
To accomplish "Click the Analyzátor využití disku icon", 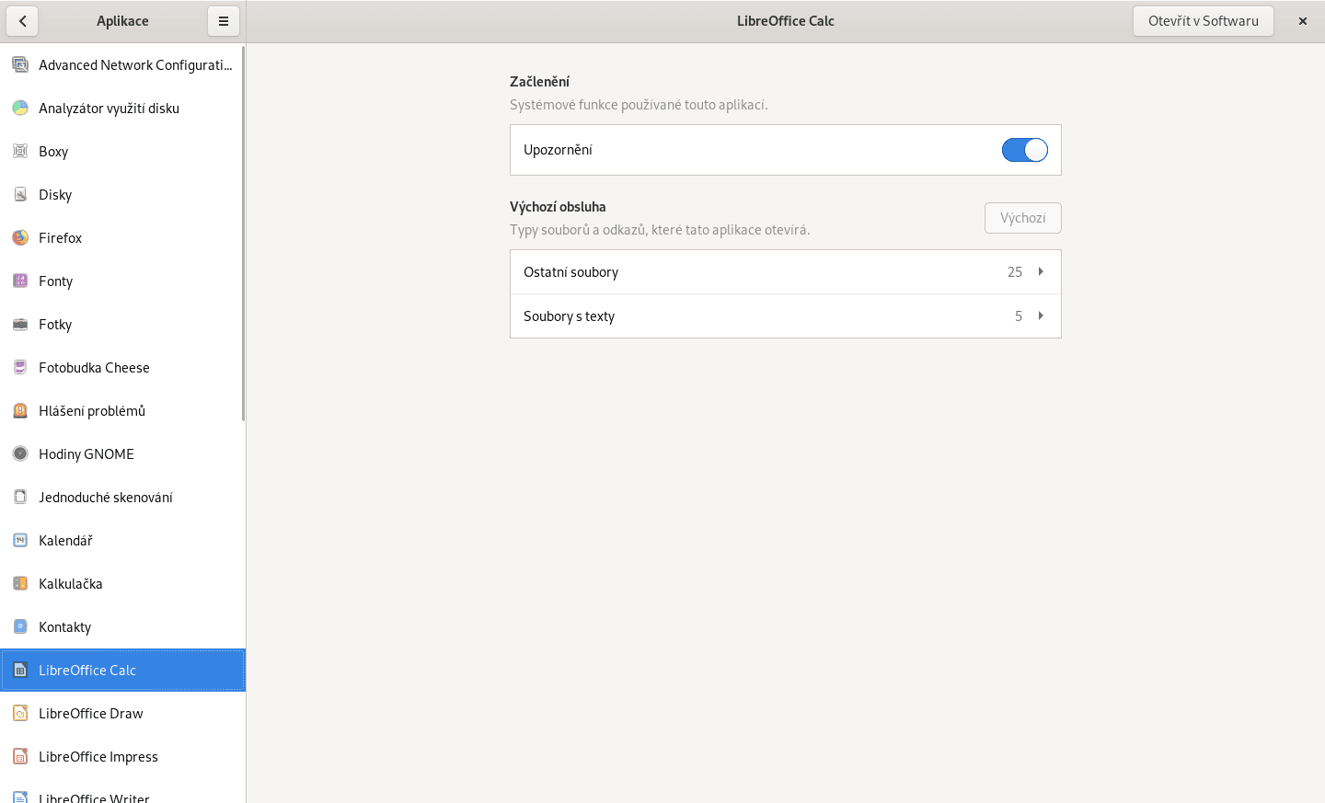I will (x=20, y=108).
